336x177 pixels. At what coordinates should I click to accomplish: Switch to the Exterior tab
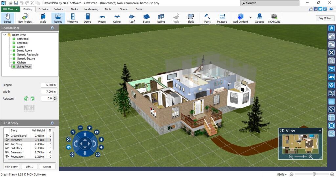click(43, 9)
